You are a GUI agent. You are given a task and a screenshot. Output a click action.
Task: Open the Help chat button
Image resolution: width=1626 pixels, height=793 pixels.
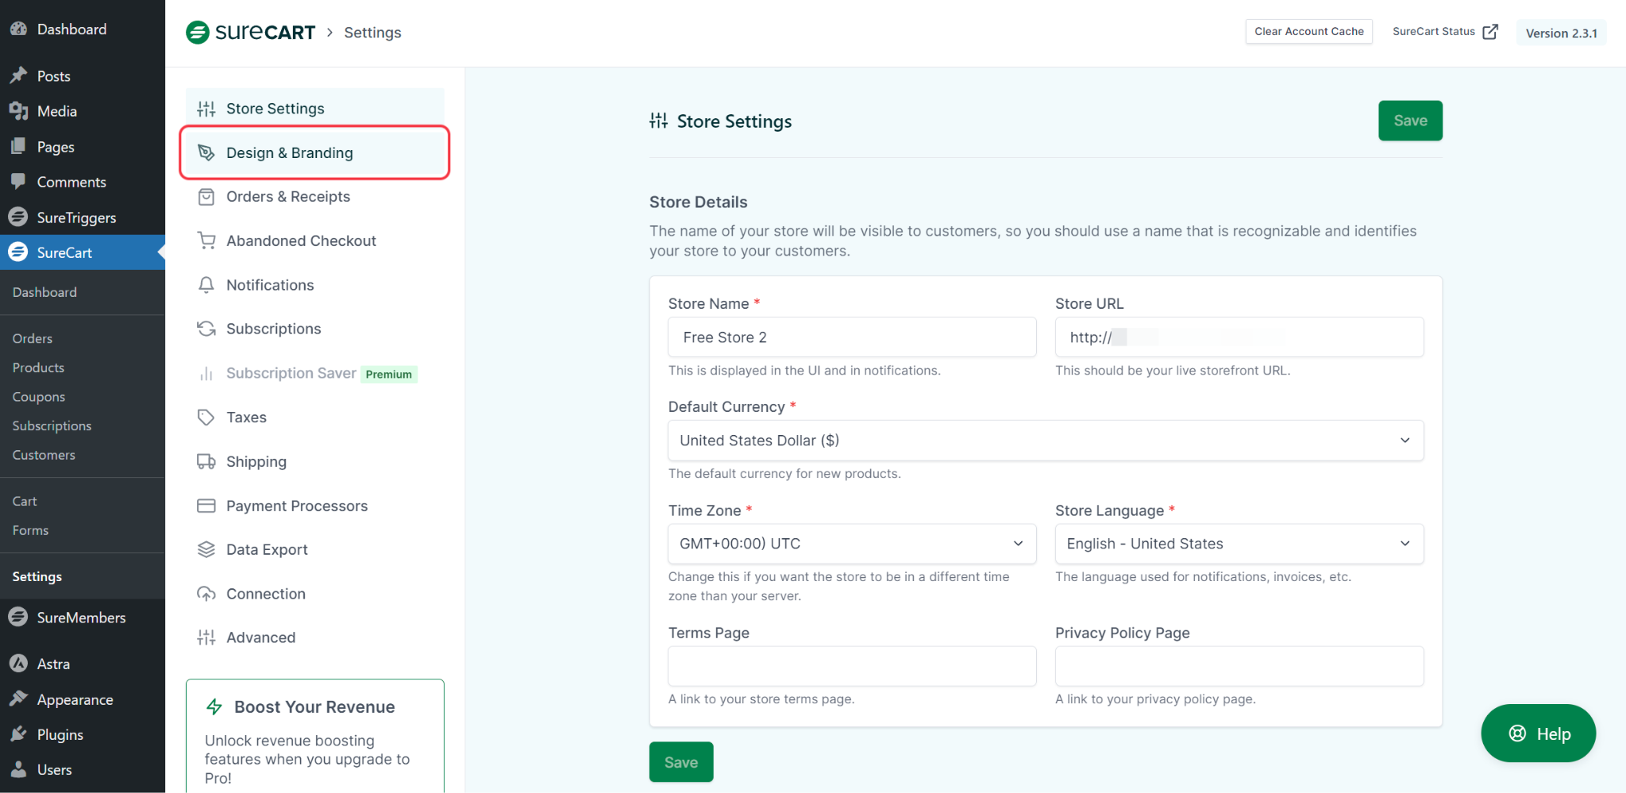pyautogui.click(x=1538, y=733)
